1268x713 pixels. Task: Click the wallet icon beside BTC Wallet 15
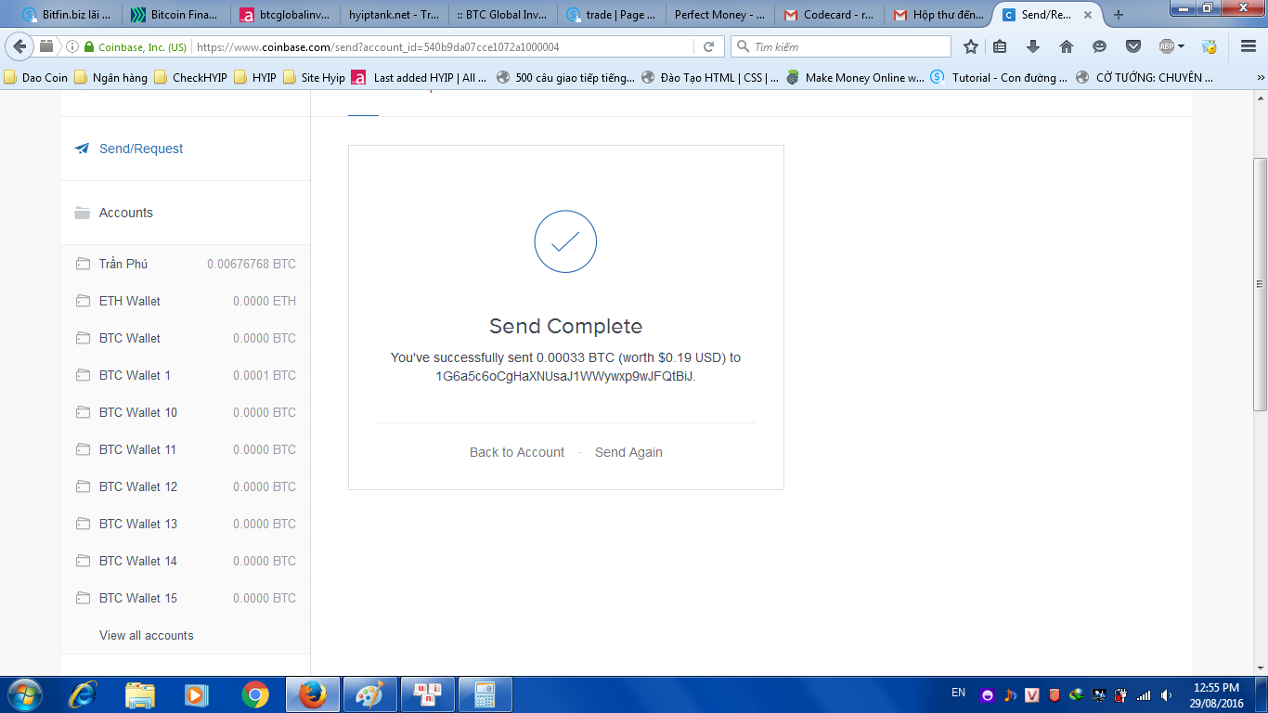[83, 598]
